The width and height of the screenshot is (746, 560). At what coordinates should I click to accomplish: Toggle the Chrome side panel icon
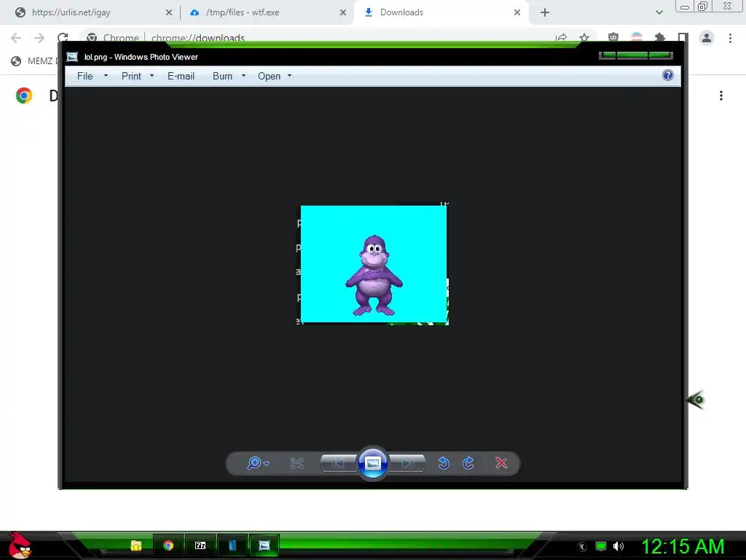[683, 38]
